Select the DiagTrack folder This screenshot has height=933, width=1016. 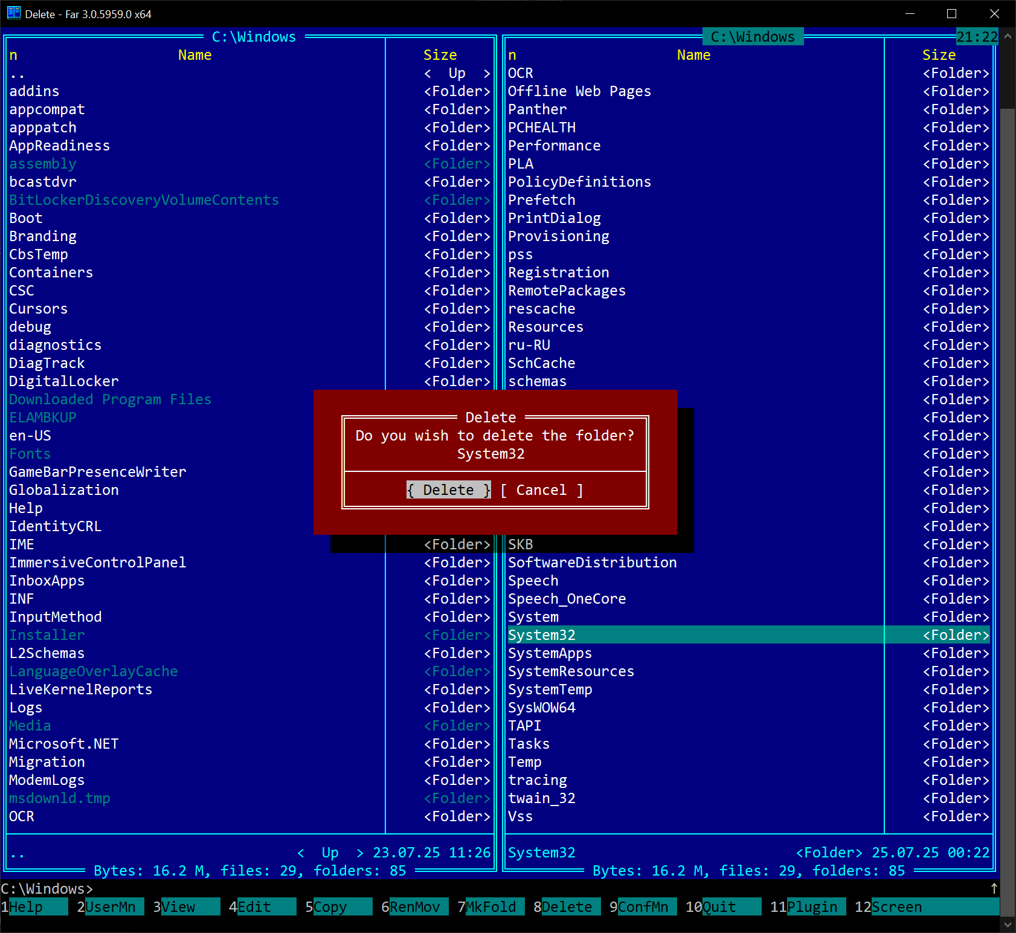249,363
